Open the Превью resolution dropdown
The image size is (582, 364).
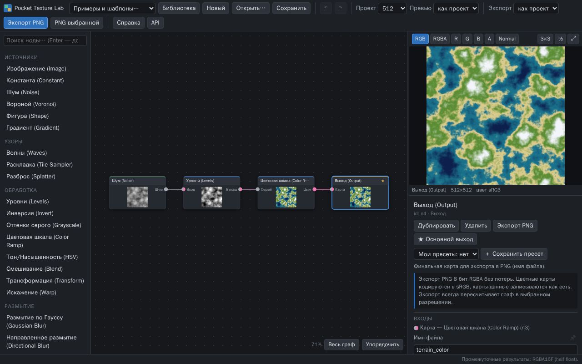tap(456, 8)
